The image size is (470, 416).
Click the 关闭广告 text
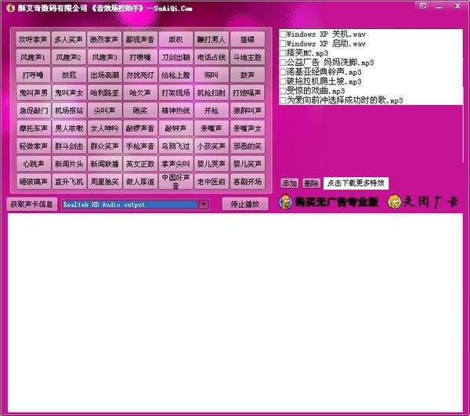click(x=430, y=202)
